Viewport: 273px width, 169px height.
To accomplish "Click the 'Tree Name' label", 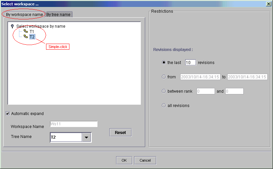I will click(x=21, y=137).
